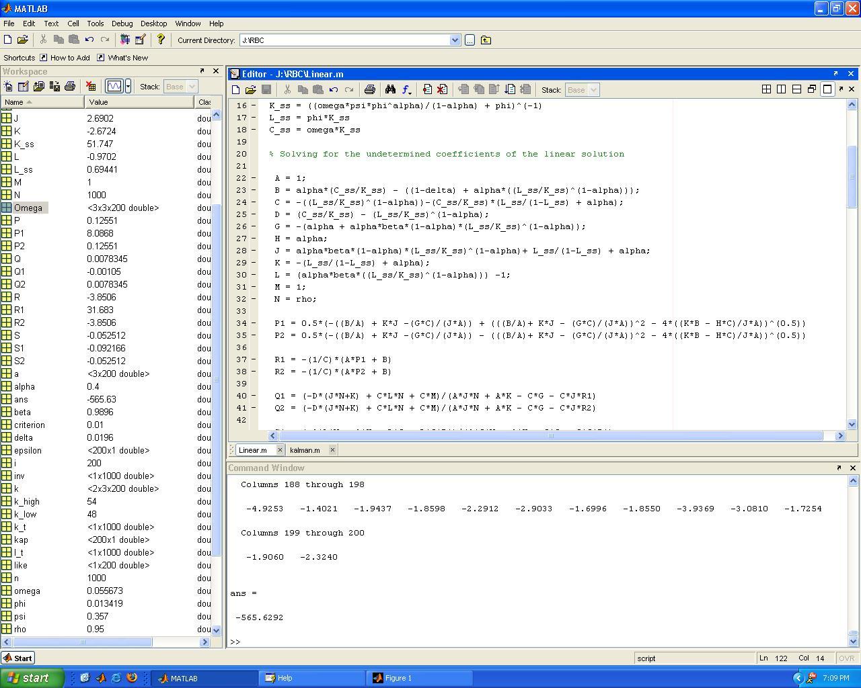Click the Save workspace icon
The image size is (861, 688).
54,86
